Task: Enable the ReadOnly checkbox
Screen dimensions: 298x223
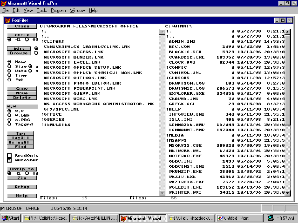Action: coord(9,156)
